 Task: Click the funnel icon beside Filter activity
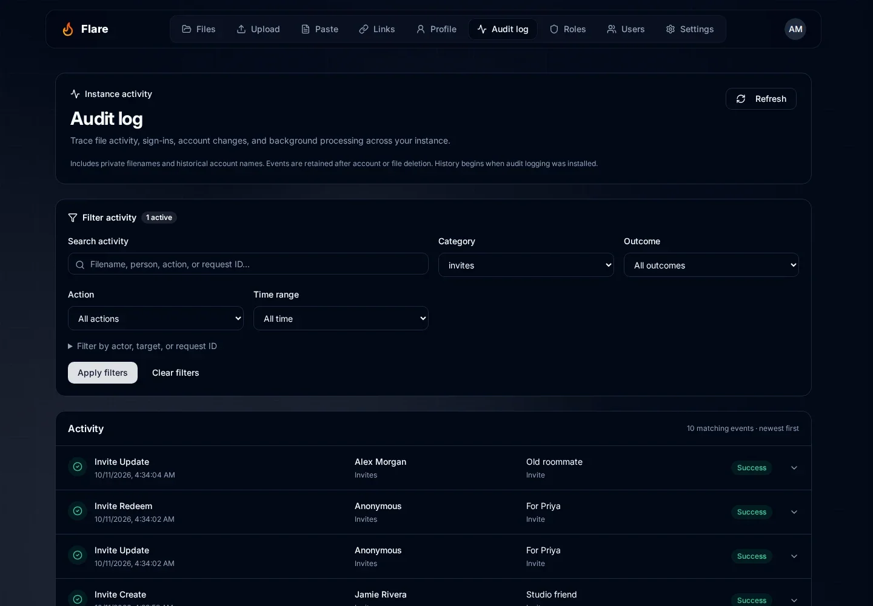(x=73, y=218)
